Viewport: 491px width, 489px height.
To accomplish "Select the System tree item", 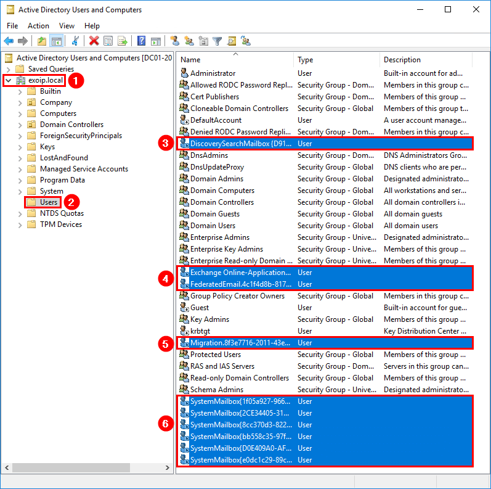I will tap(51, 191).
